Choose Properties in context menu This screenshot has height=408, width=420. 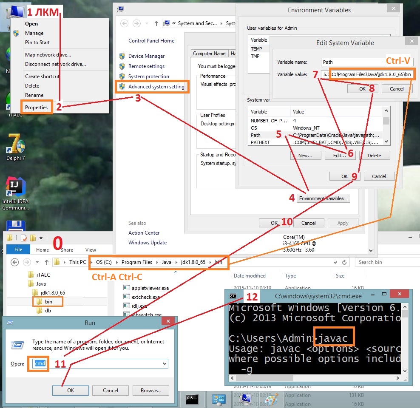(x=37, y=108)
